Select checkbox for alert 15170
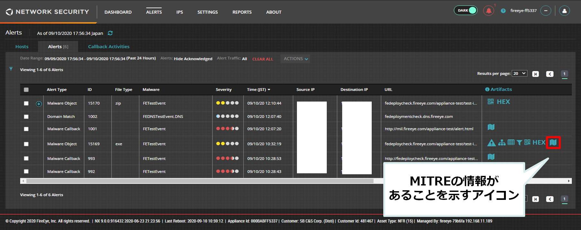 26,103
